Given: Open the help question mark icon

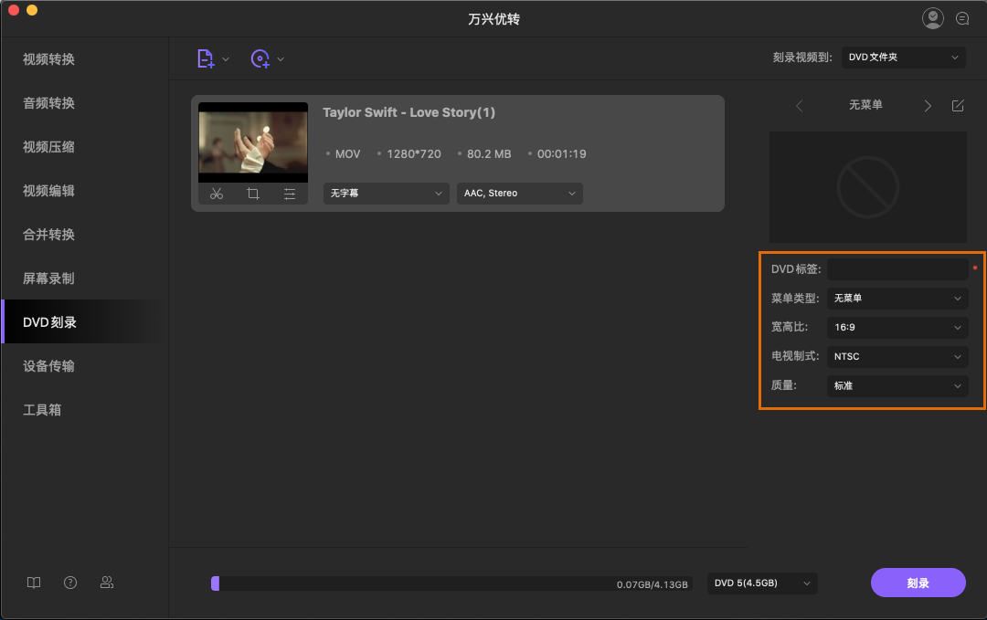Looking at the screenshot, I should [70, 583].
